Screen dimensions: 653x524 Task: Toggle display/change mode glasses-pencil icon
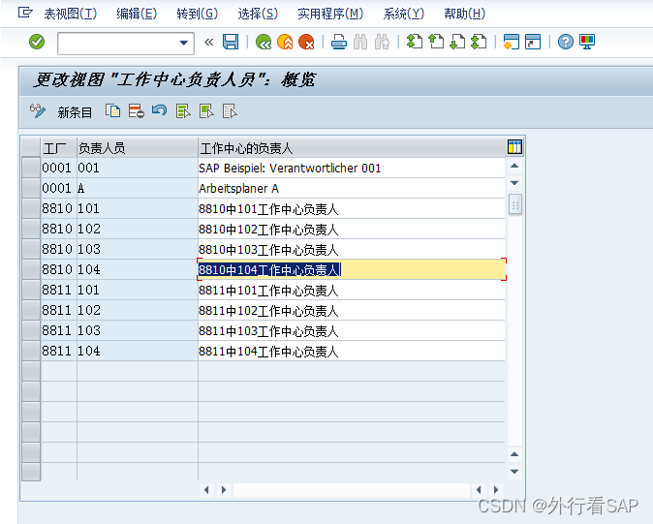(x=38, y=111)
